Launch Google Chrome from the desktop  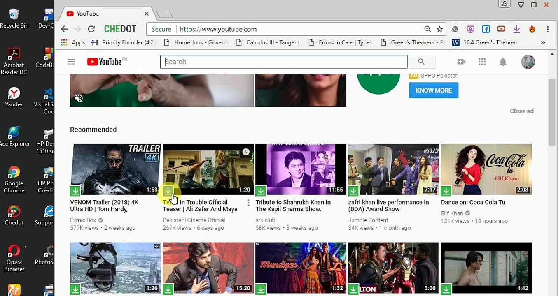point(14,180)
